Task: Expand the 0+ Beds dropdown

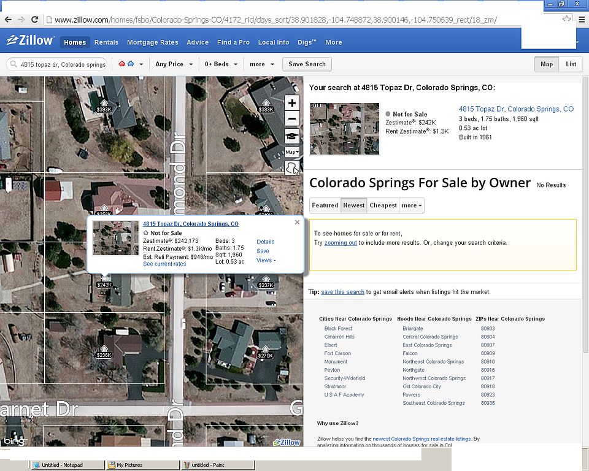Action: coord(221,64)
